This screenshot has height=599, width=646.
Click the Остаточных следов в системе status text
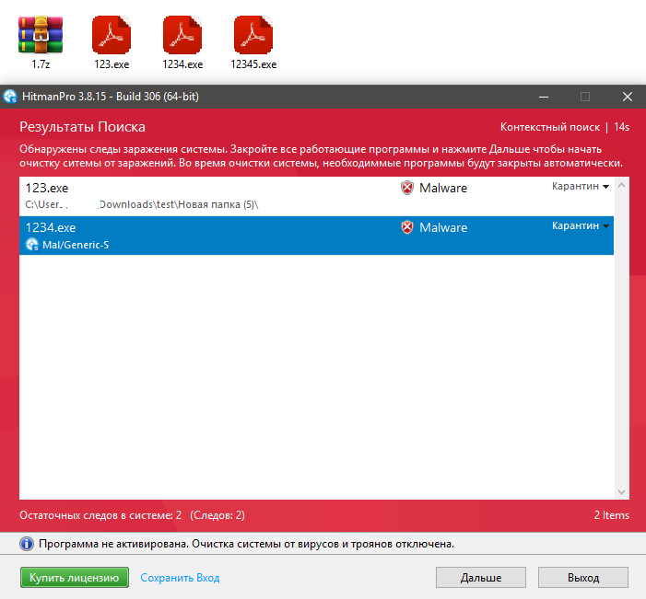(x=133, y=515)
